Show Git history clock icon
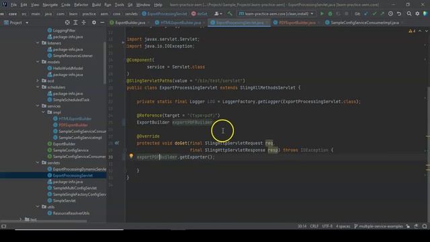430x242 pixels. click(x=390, y=13)
